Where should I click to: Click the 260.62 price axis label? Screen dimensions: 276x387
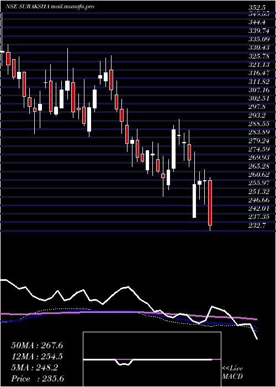259,175
